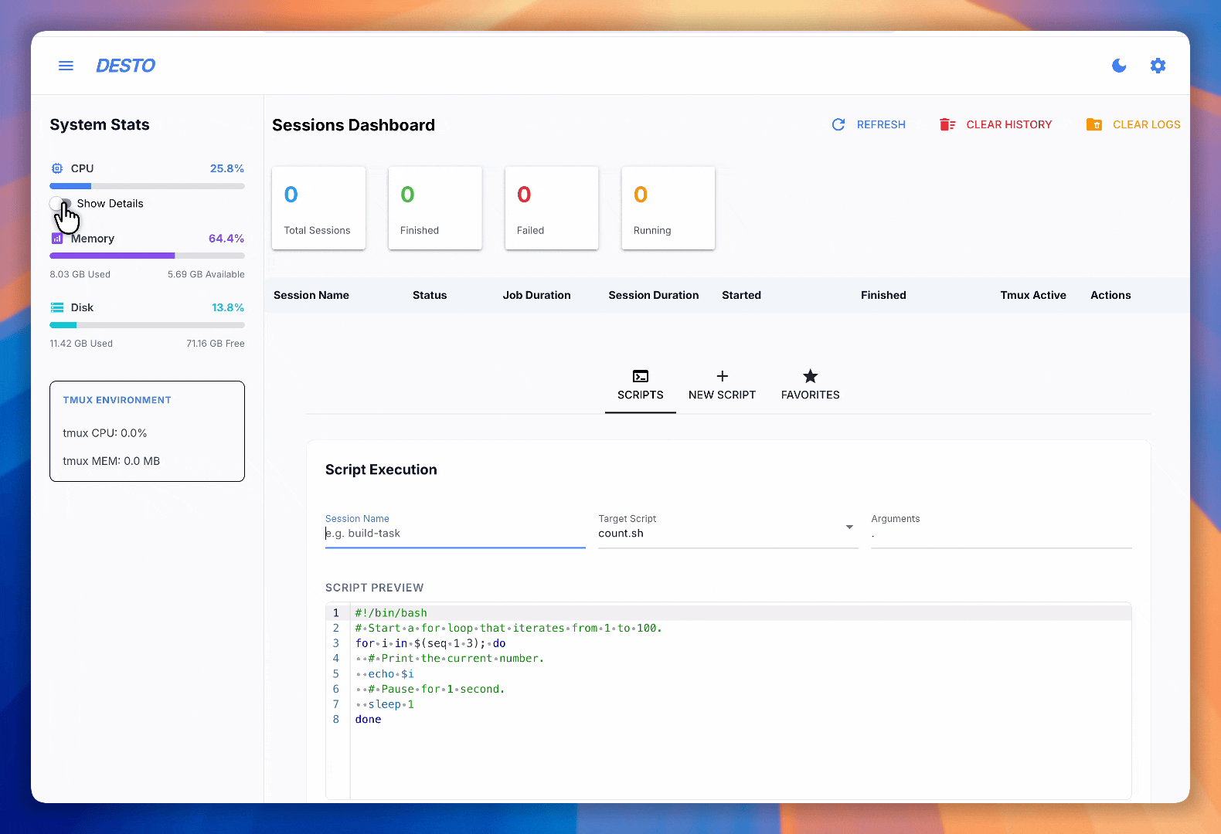Click the Target Script dropdown arrow
Image resolution: width=1221 pixels, height=834 pixels.
point(849,527)
